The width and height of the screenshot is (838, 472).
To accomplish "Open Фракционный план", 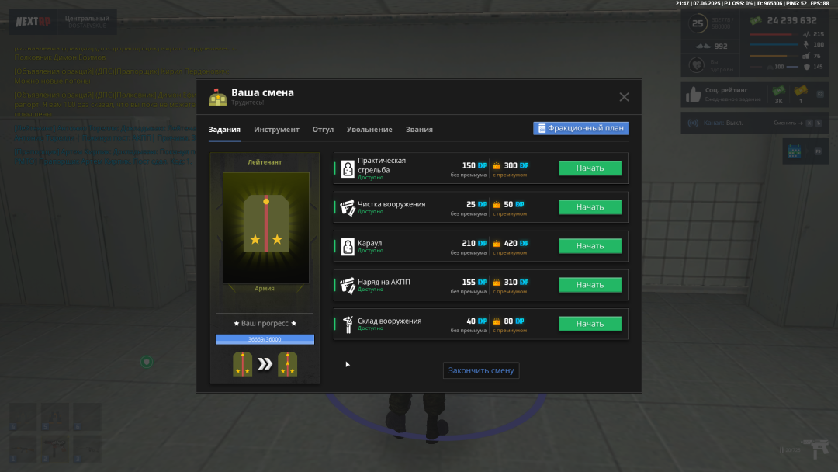I will click(581, 128).
